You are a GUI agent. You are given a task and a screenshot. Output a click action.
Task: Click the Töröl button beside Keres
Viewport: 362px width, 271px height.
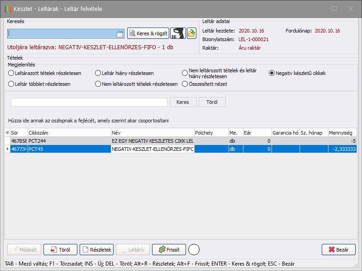click(212, 102)
